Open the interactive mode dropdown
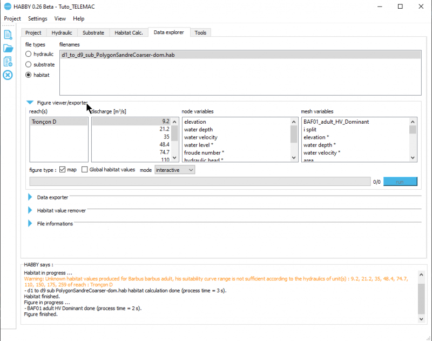This screenshot has height=341, width=432. coord(174,169)
